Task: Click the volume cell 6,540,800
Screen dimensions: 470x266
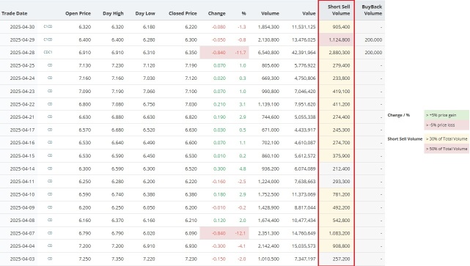Action: 268,53
